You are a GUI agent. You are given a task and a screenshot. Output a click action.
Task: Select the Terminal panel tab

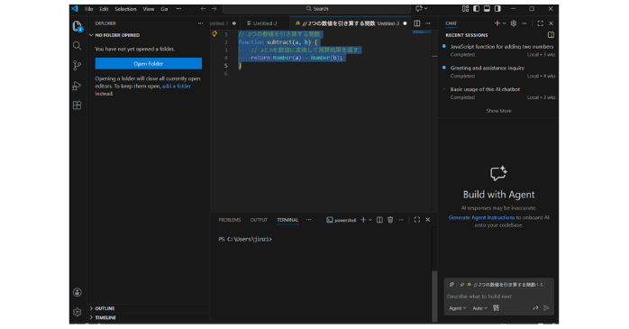(x=287, y=220)
